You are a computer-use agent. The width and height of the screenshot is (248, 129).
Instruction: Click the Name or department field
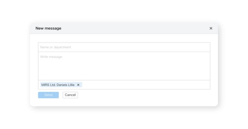tap(124, 47)
